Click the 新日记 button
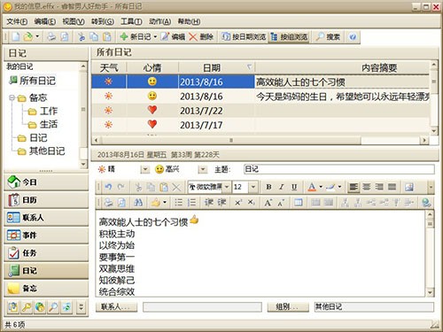 [x=136, y=36]
